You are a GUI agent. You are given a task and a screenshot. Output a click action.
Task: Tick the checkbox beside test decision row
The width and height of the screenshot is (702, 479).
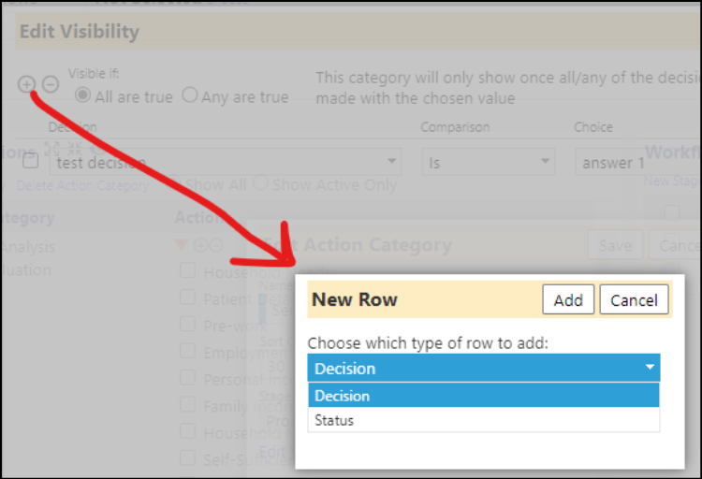coord(31,160)
